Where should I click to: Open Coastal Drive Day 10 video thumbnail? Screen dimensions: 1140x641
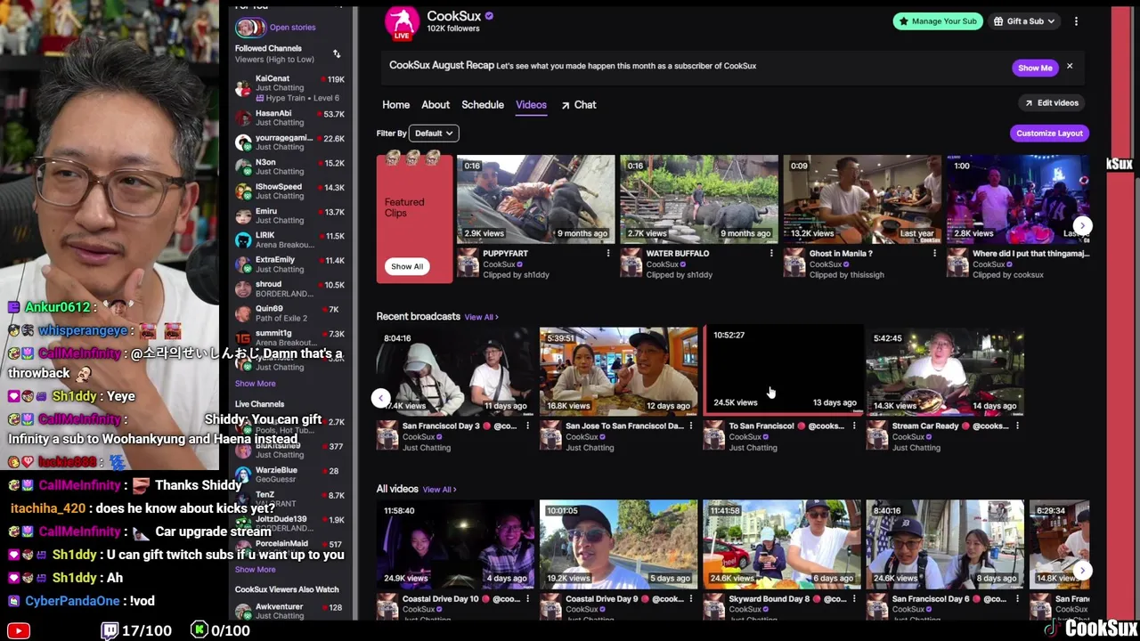click(455, 544)
